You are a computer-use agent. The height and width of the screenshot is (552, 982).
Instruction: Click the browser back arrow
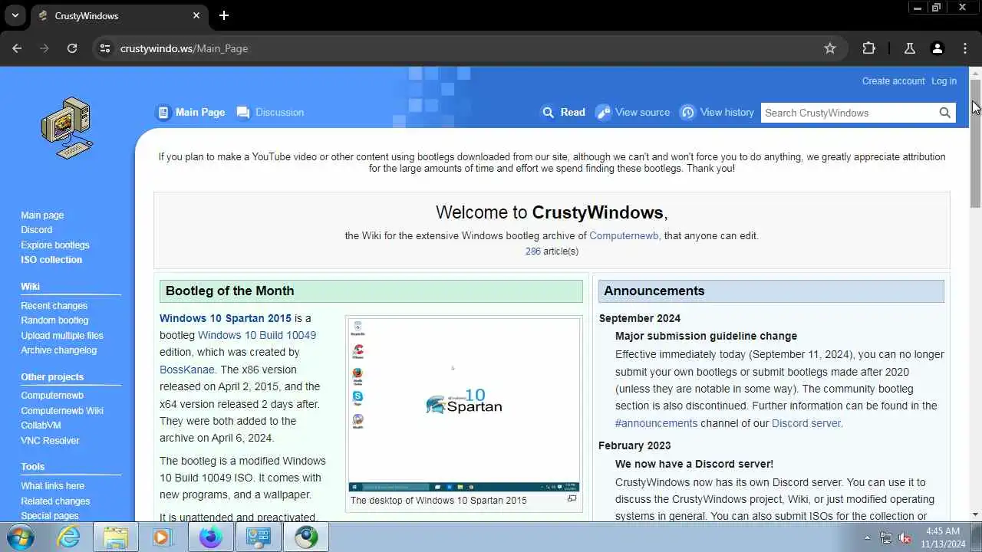click(17, 48)
